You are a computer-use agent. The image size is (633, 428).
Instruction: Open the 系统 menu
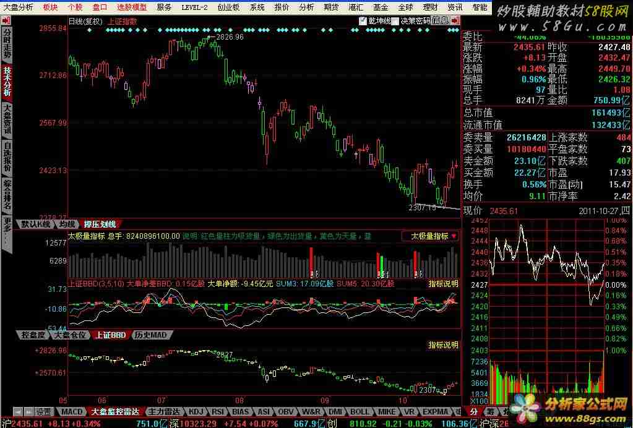[x=257, y=7]
